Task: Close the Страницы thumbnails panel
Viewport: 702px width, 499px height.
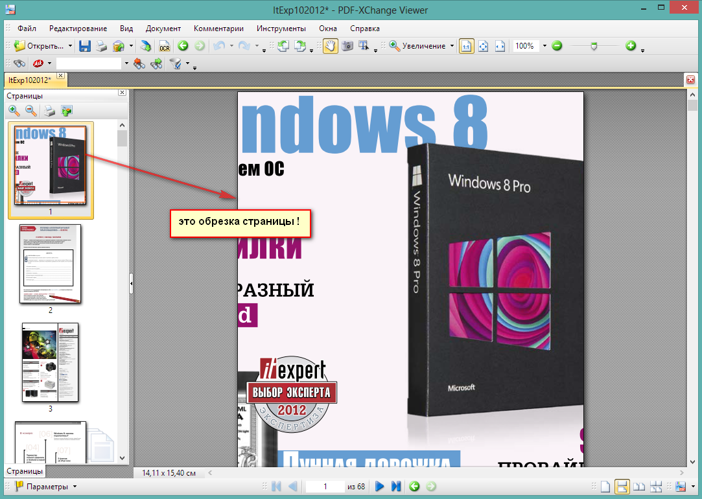Action: click(x=123, y=92)
